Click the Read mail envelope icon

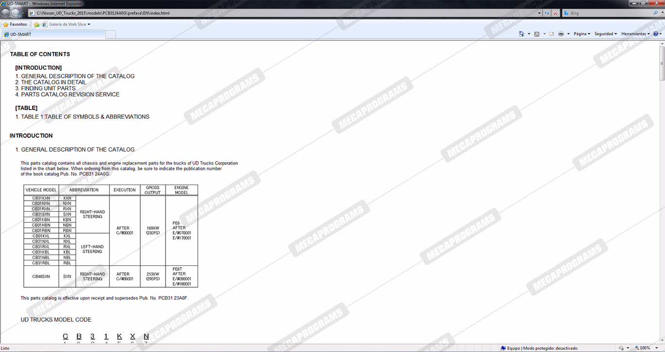[552, 34]
